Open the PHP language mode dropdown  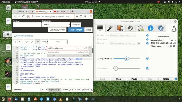pos(58,42)
